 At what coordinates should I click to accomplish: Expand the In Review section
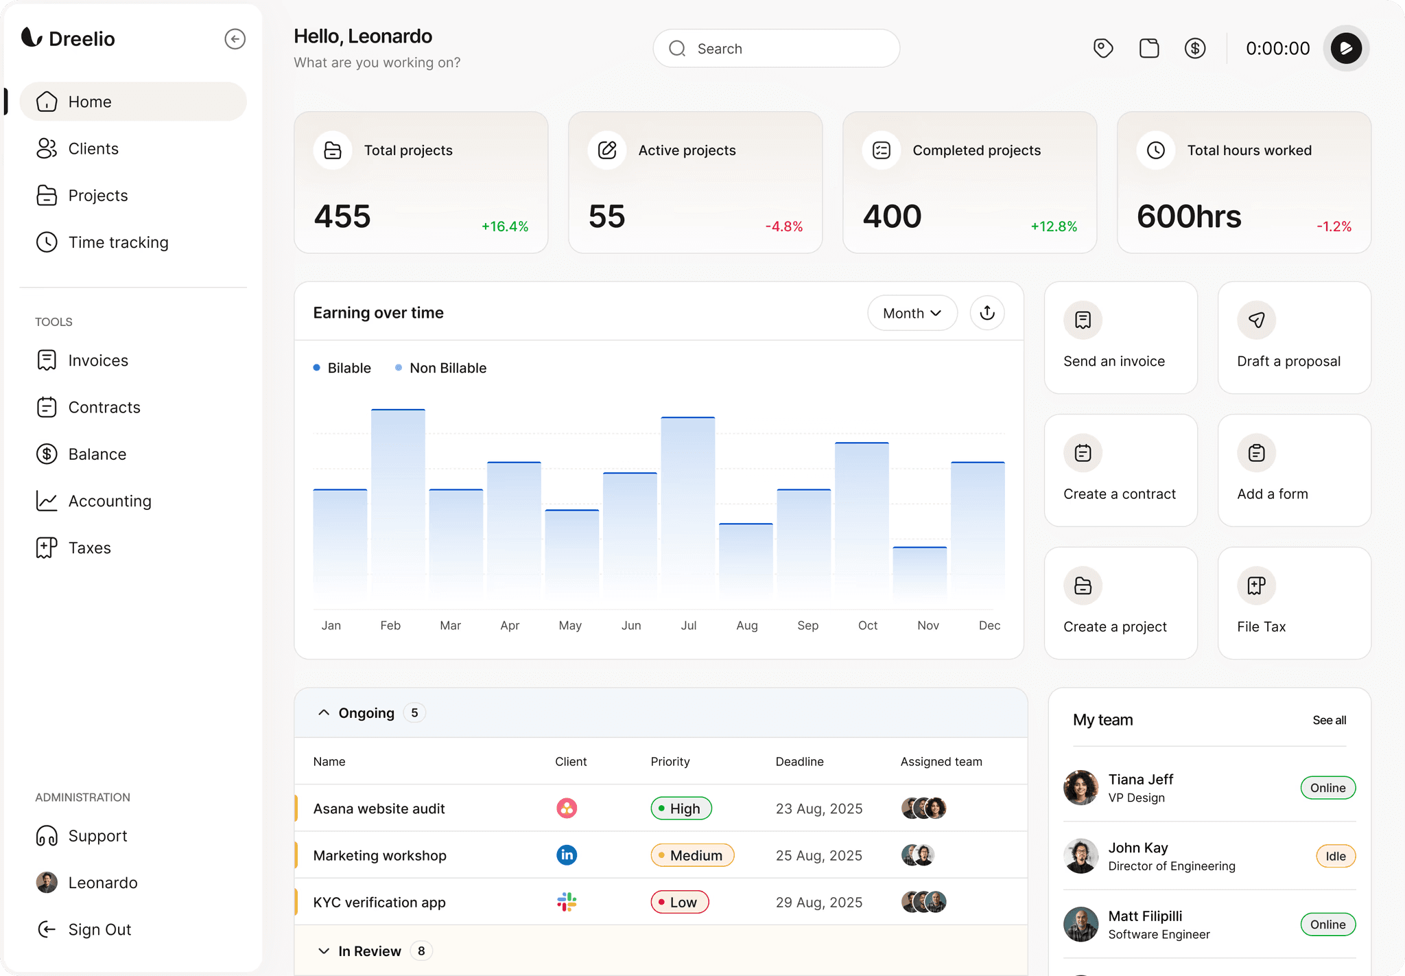[x=324, y=951]
